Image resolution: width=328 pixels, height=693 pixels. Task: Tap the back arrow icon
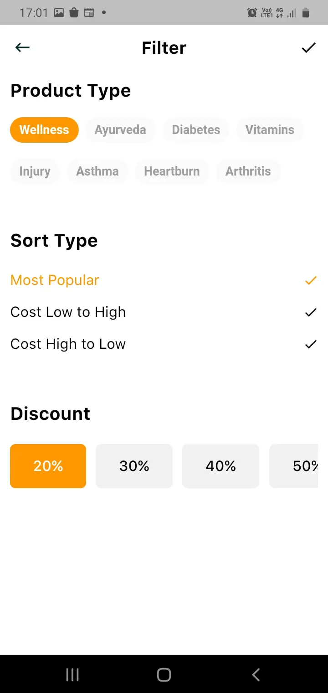coord(22,47)
